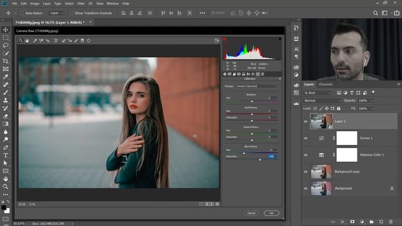Select the Horizontal Type tool
The height and width of the screenshot is (226, 402).
point(6,155)
